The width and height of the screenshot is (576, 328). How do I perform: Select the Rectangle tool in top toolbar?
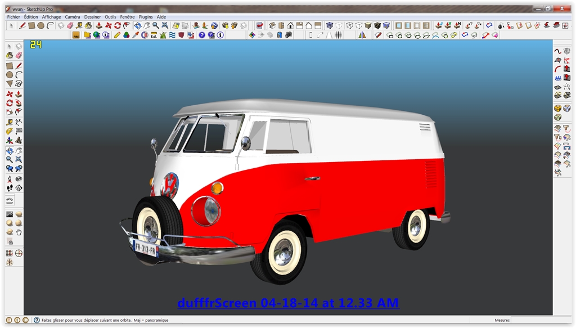(31, 25)
